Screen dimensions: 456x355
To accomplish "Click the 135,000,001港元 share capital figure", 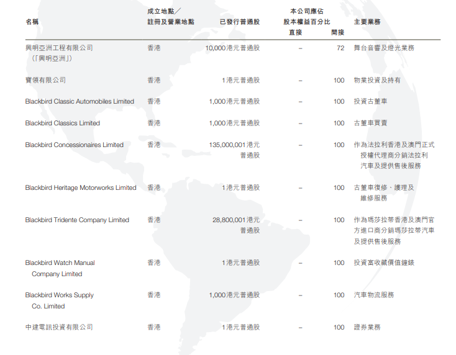I will [x=234, y=145].
